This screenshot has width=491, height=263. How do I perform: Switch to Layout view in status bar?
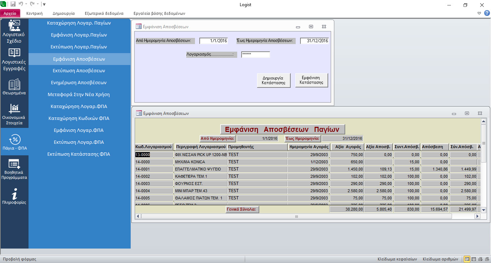(x=480, y=259)
